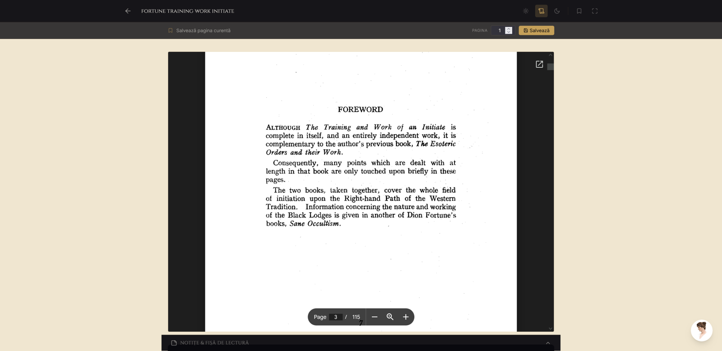Expand the 'Notițe & Fișă de Lectură' panel chevron
Screen dimensions: 722x351
coord(548,343)
